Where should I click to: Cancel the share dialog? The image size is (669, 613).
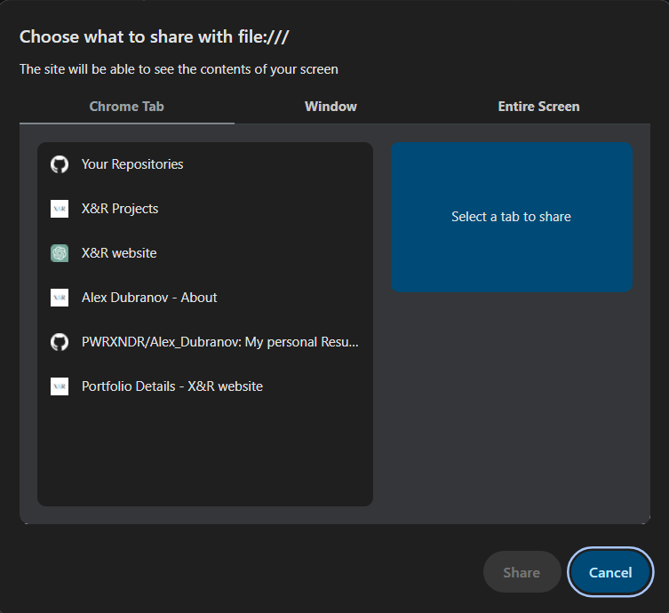tap(610, 572)
